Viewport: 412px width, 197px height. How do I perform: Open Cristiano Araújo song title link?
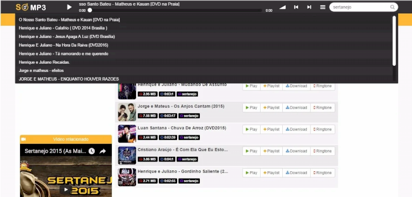pos(183,150)
